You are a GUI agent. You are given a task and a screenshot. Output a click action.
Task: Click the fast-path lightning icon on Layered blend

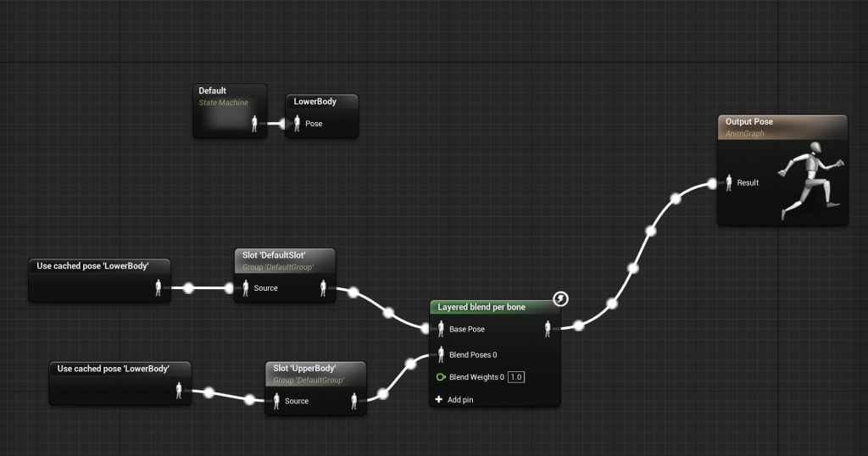(x=560, y=298)
